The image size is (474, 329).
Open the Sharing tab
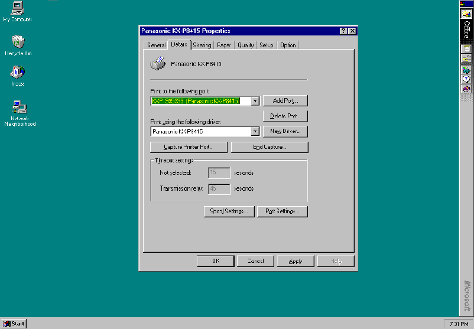(202, 45)
